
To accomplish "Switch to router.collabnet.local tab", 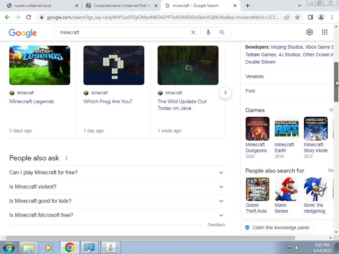I will [41, 6].
